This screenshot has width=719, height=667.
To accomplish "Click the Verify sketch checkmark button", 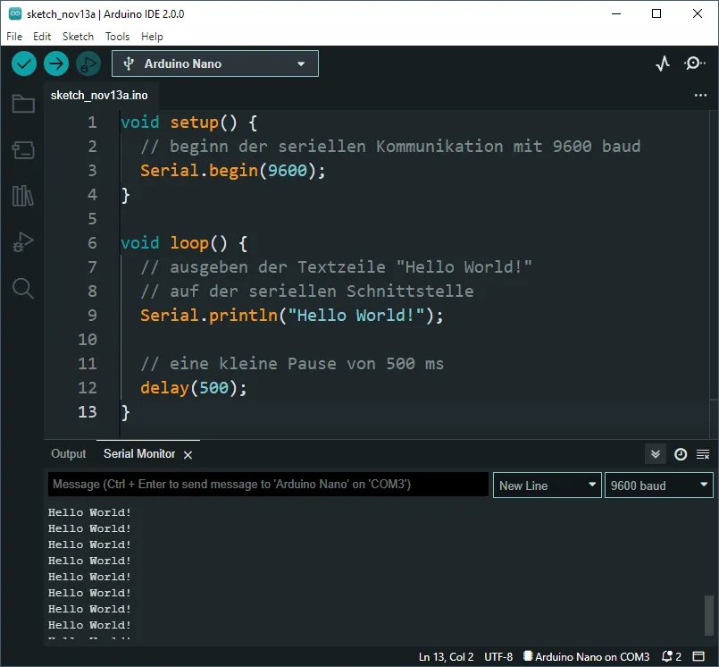I will click(x=24, y=63).
